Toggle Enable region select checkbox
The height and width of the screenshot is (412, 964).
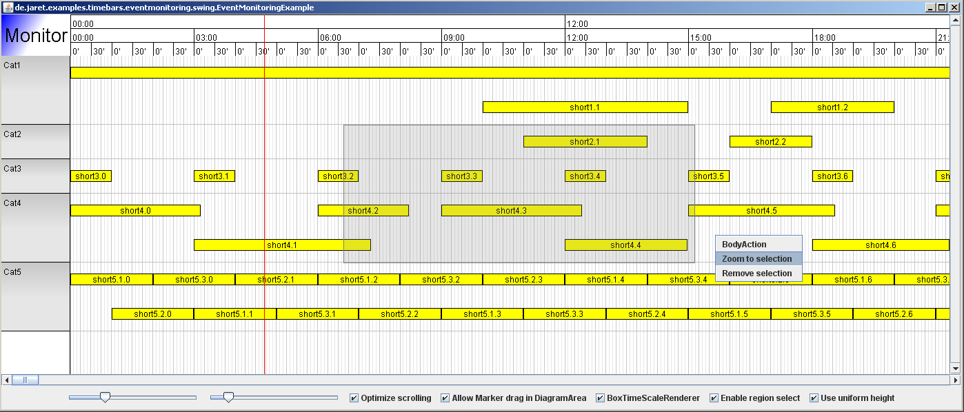[x=714, y=398]
